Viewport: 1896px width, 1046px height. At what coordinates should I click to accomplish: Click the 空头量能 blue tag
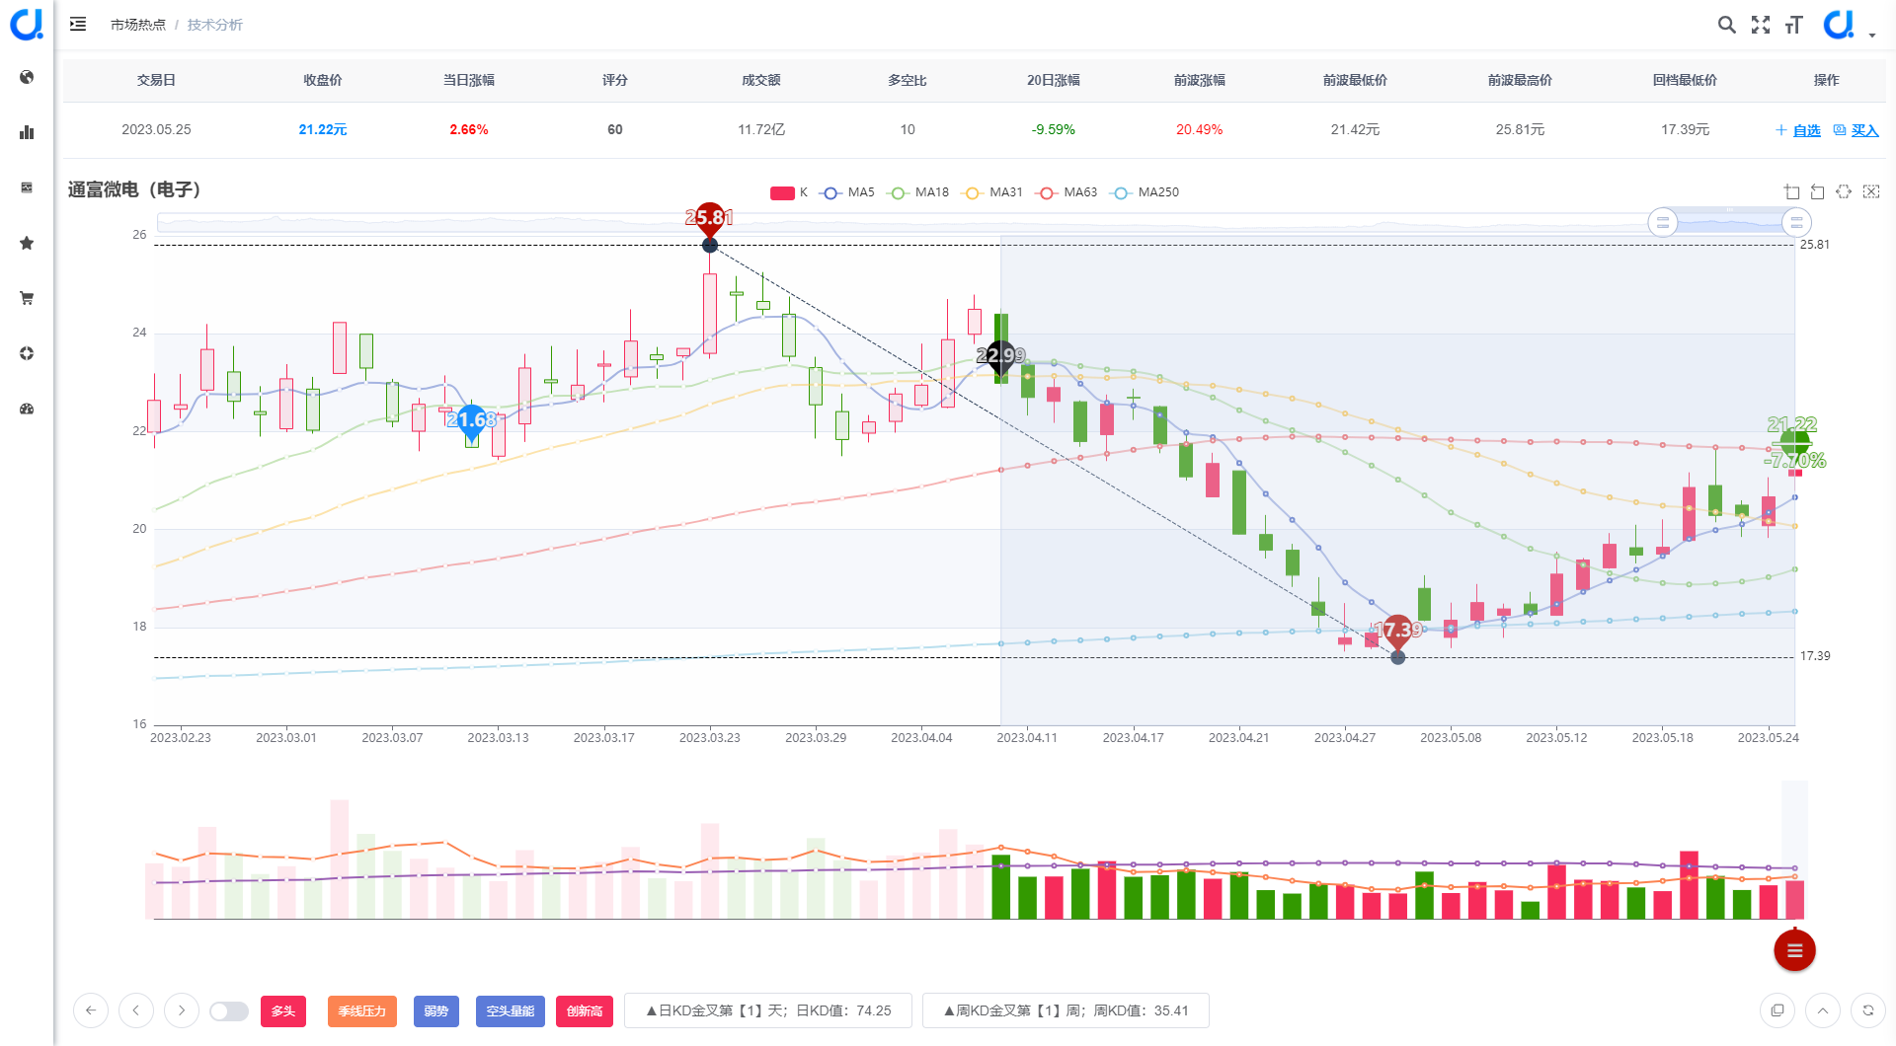(x=511, y=1011)
